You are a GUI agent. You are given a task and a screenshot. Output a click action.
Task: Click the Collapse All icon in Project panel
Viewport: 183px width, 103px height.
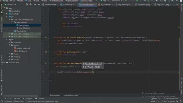pos(31,5)
